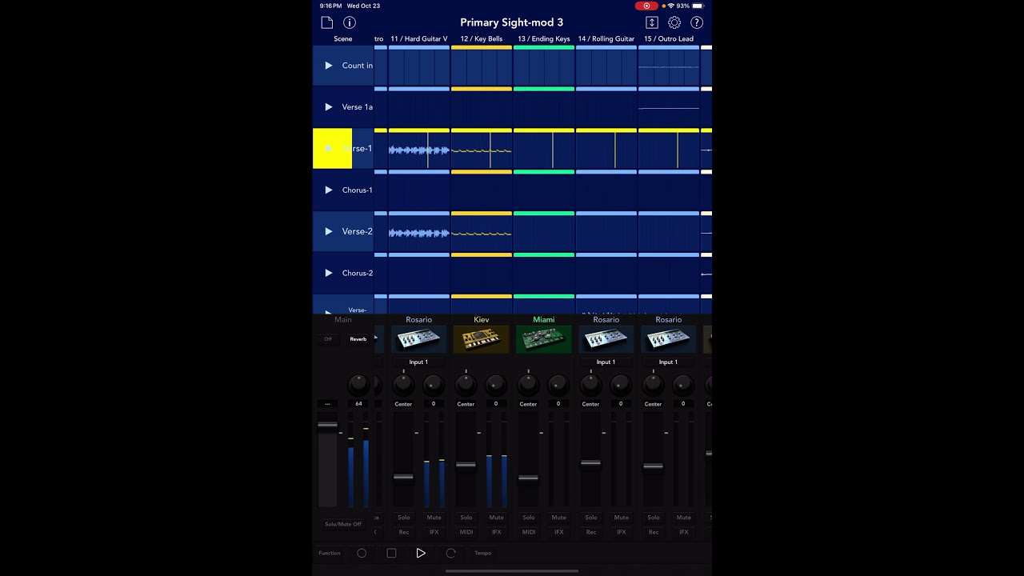Tap the vertical expand view icon
The width and height of the screenshot is (1024, 576).
point(652,22)
